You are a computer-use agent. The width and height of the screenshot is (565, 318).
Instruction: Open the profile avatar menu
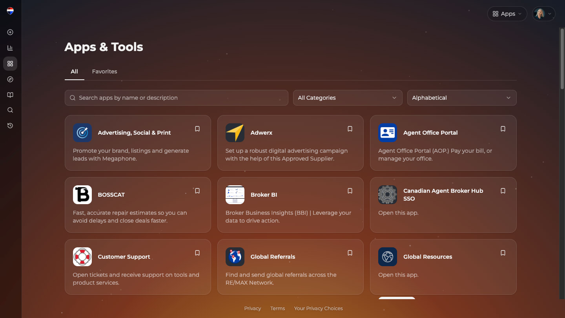point(543,14)
